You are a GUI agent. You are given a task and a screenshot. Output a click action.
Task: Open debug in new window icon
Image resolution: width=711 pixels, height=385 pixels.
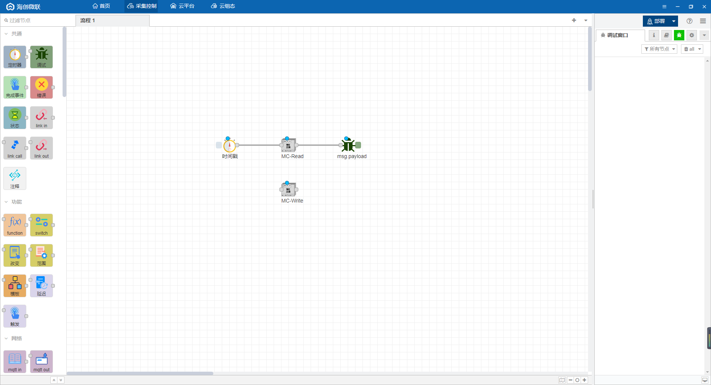(705, 380)
